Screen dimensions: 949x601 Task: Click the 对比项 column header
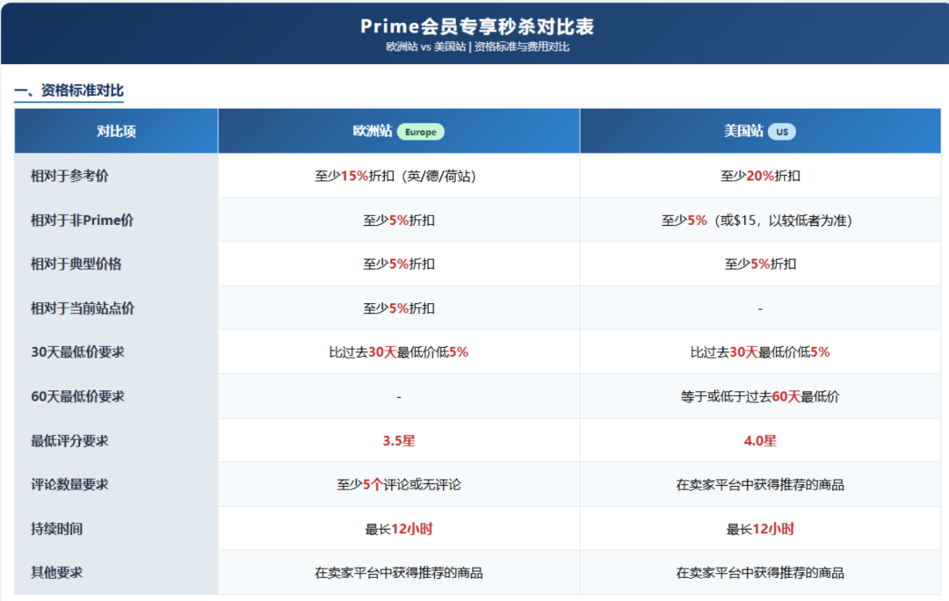pyautogui.click(x=116, y=131)
